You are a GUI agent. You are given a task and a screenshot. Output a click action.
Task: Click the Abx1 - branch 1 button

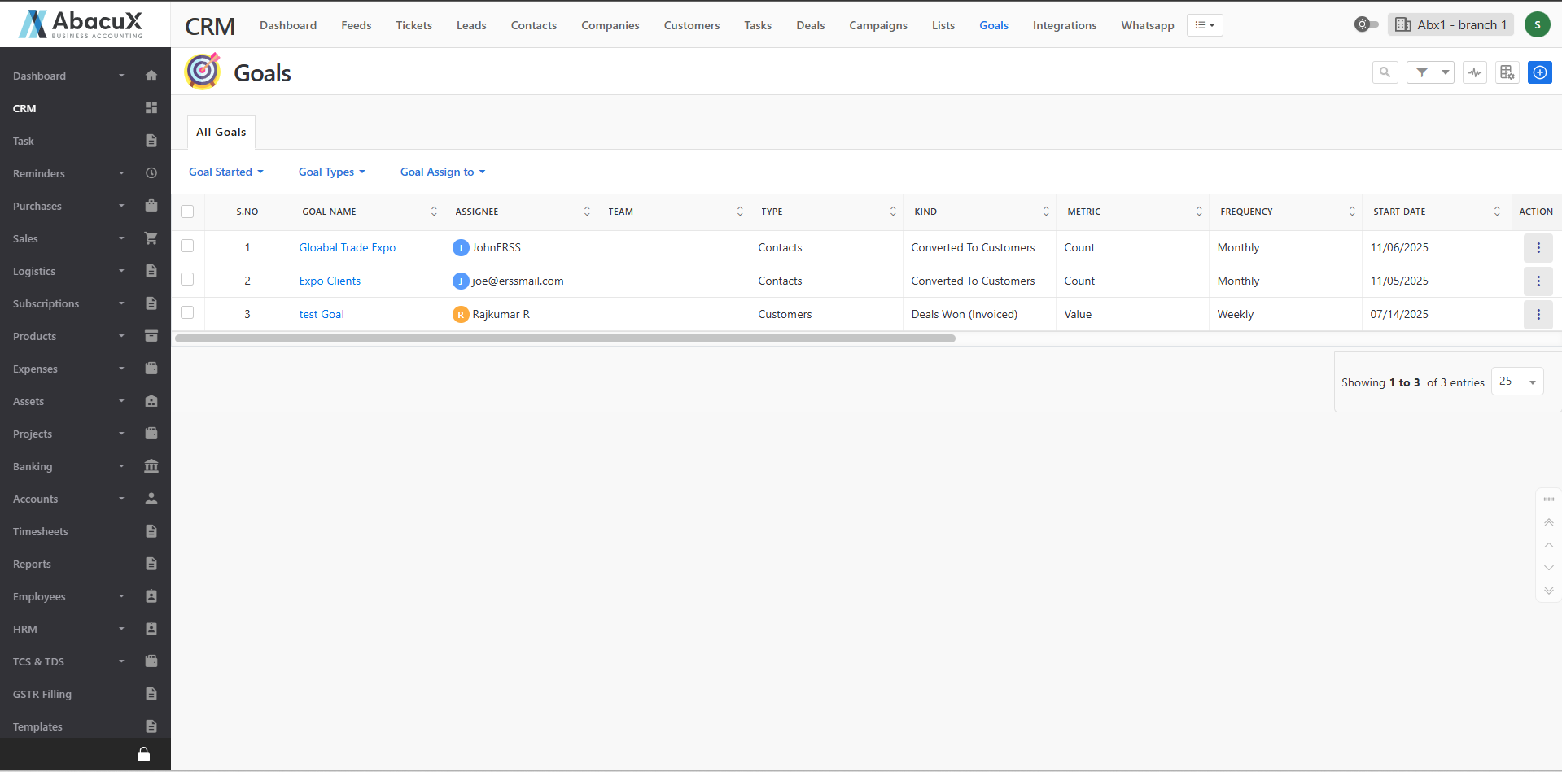pos(1451,24)
